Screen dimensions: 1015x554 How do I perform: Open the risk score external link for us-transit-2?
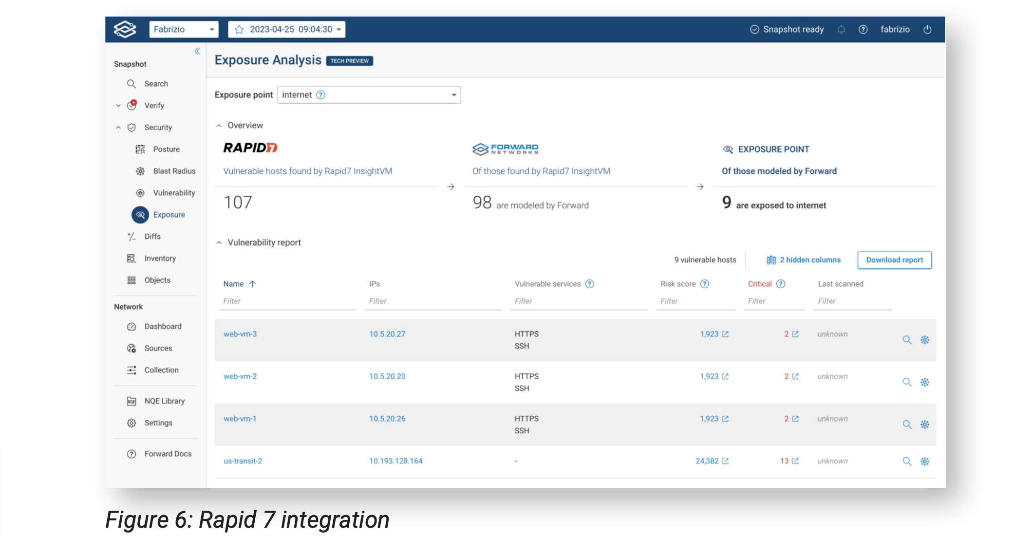725,461
